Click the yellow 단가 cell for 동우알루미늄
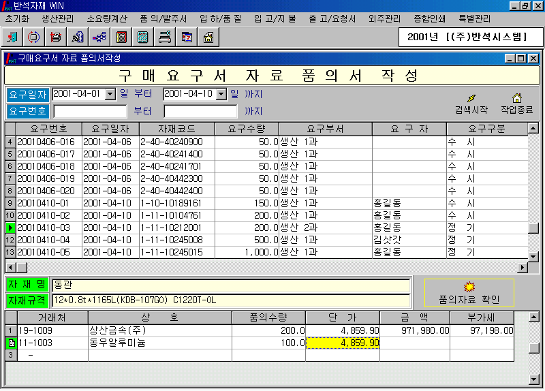The height and width of the screenshot is (391, 545). (342, 343)
